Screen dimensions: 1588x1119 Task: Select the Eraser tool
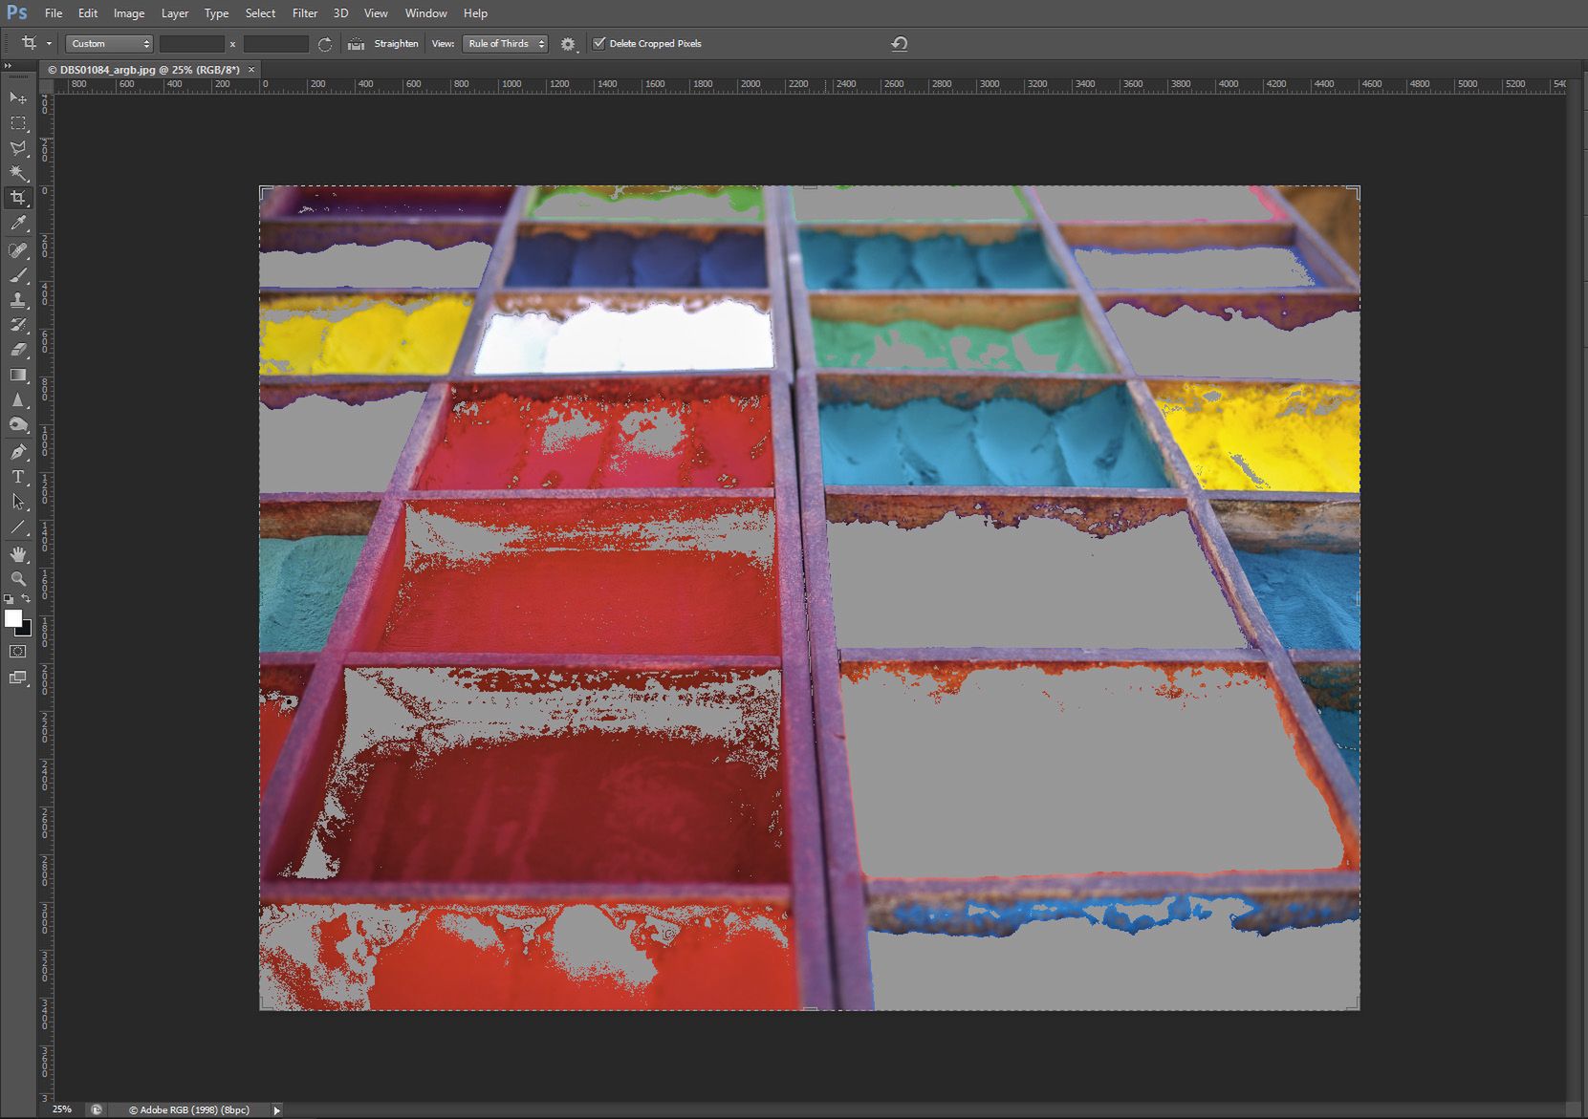pos(18,350)
